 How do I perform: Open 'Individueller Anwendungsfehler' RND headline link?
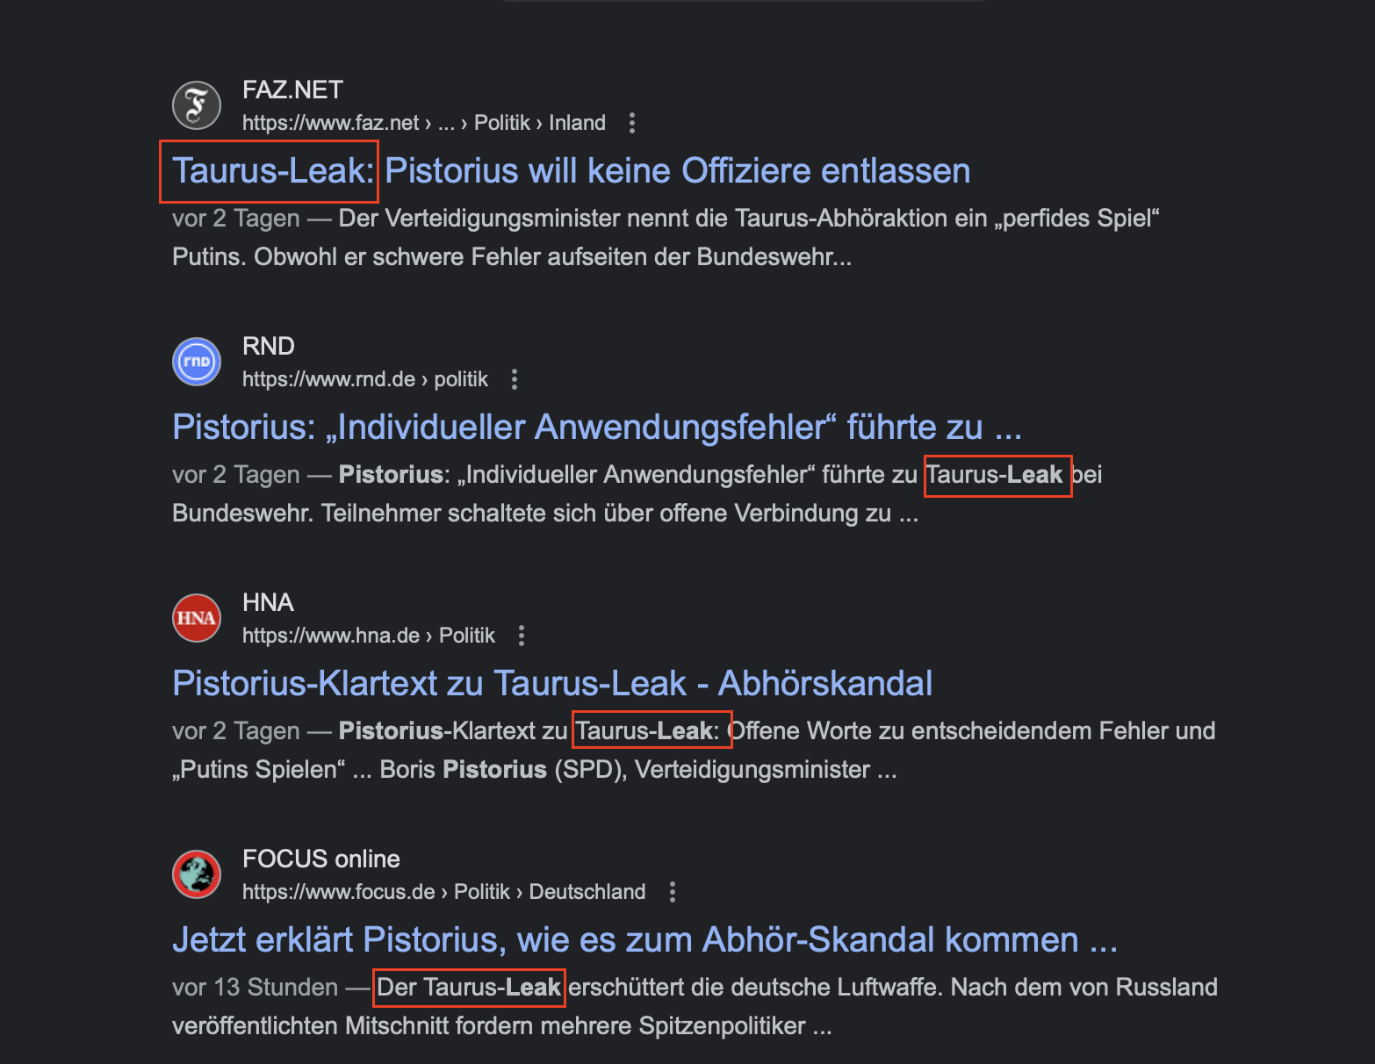tap(597, 427)
